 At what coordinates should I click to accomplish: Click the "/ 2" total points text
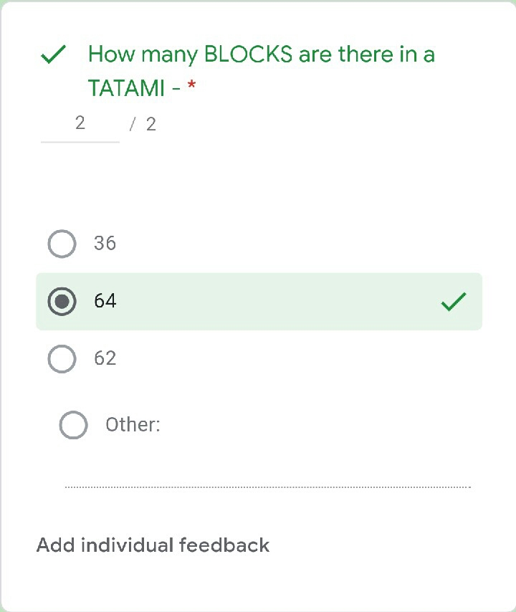point(143,125)
